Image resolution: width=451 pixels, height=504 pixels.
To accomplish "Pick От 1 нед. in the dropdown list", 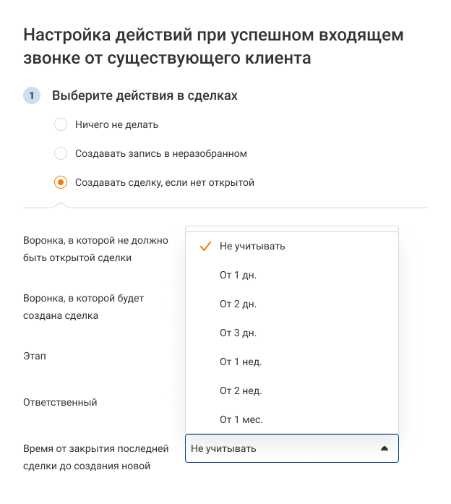I will [241, 362].
